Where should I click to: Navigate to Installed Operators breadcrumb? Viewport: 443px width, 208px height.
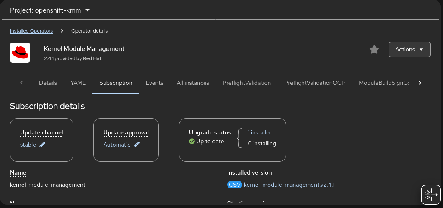tap(31, 31)
